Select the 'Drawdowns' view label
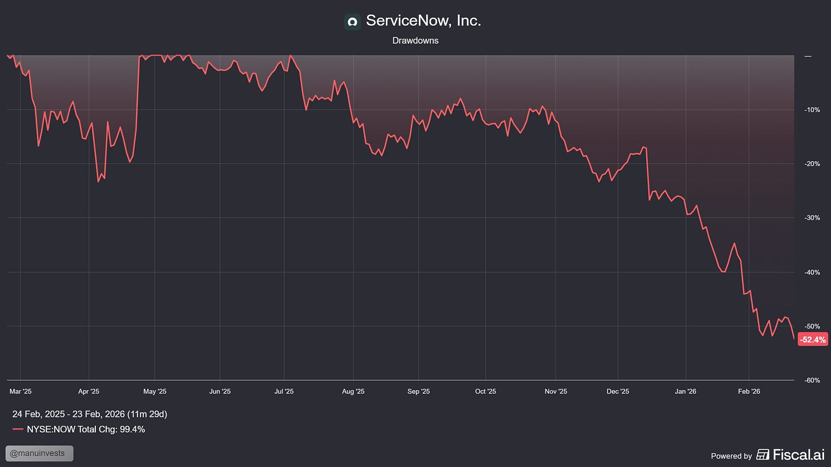The image size is (831, 467). pos(415,40)
